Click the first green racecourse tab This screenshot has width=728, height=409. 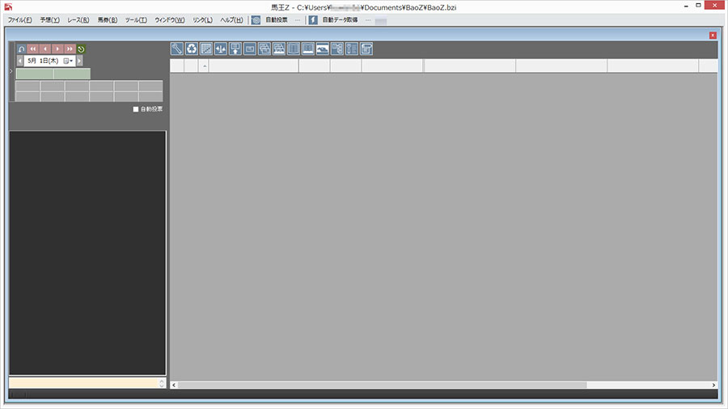[x=34, y=74]
